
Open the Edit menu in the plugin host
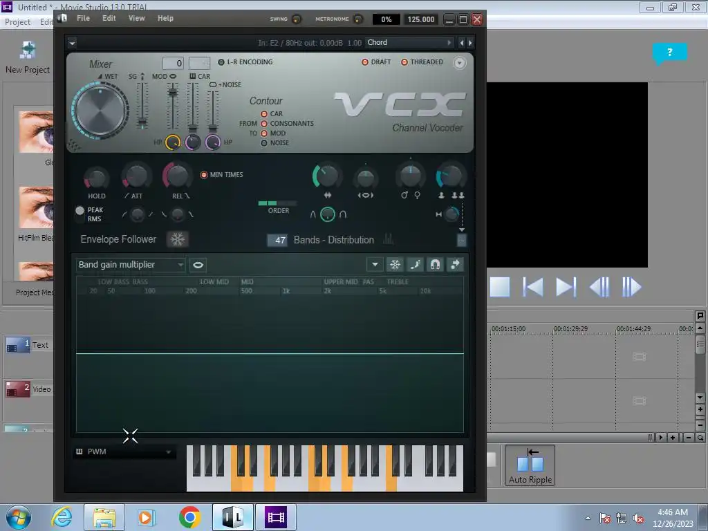[109, 18]
